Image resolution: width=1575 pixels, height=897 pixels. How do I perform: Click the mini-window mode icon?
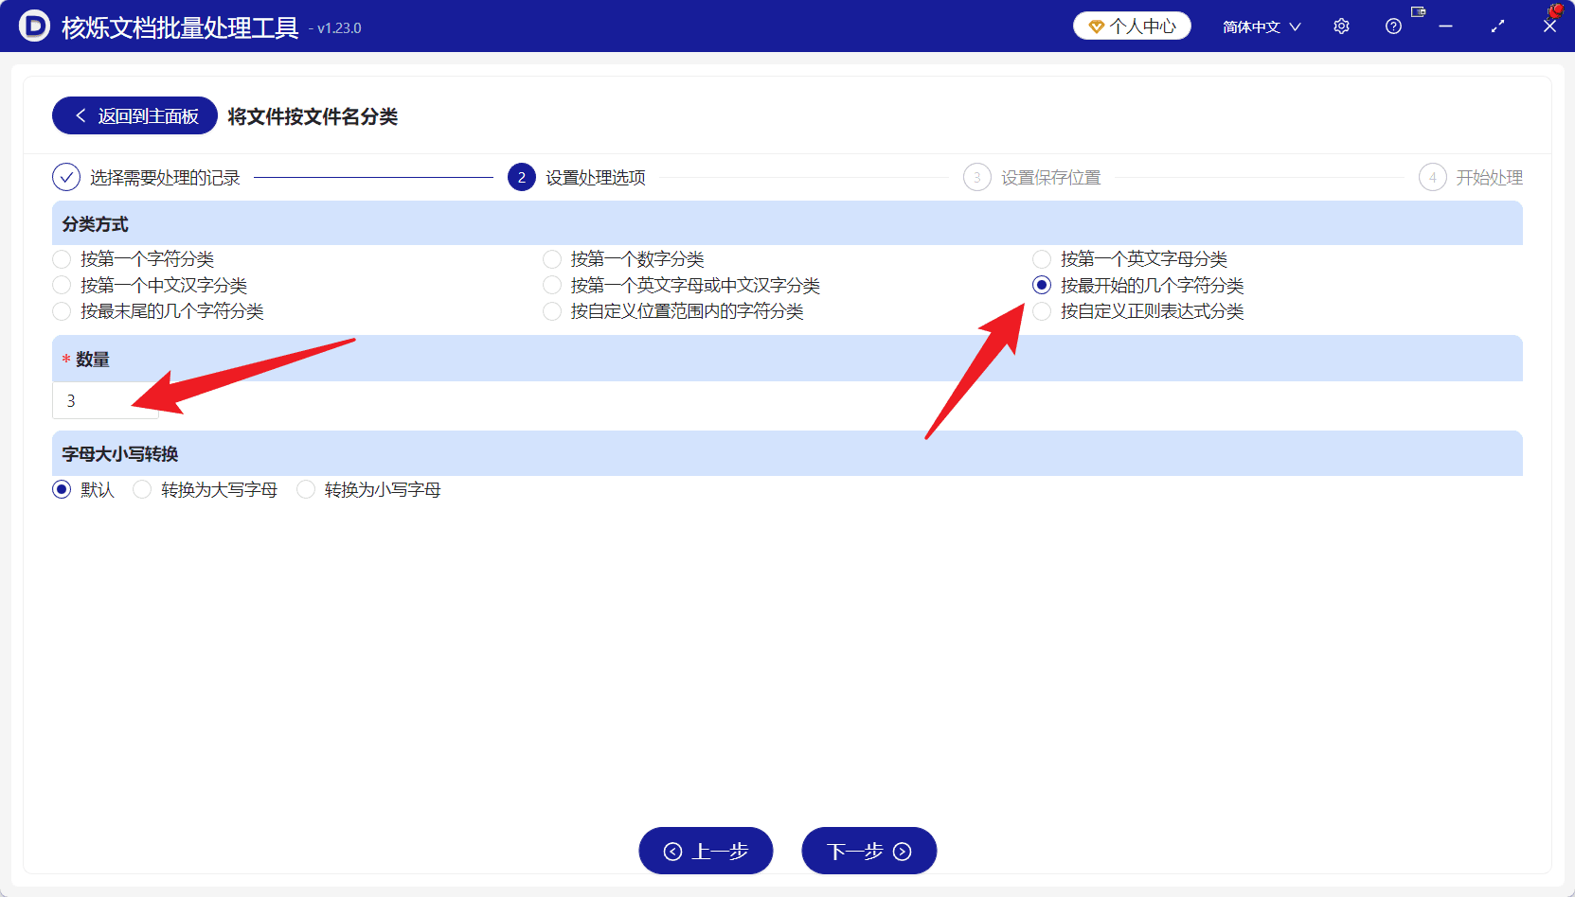1418,12
